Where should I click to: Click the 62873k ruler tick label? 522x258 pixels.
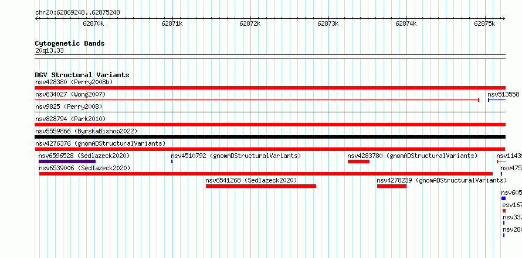(328, 23)
